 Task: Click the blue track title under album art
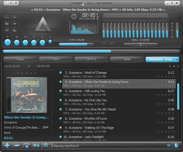(x=26, y=117)
